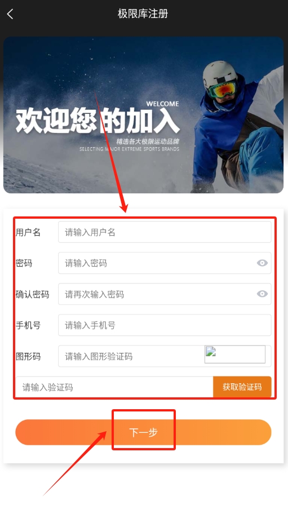The height and width of the screenshot is (505, 288).
Task: Click the 极限库注册 page title
Action: [x=143, y=14]
